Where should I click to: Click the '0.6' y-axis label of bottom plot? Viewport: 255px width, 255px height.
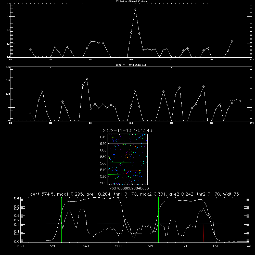(16, 215)
